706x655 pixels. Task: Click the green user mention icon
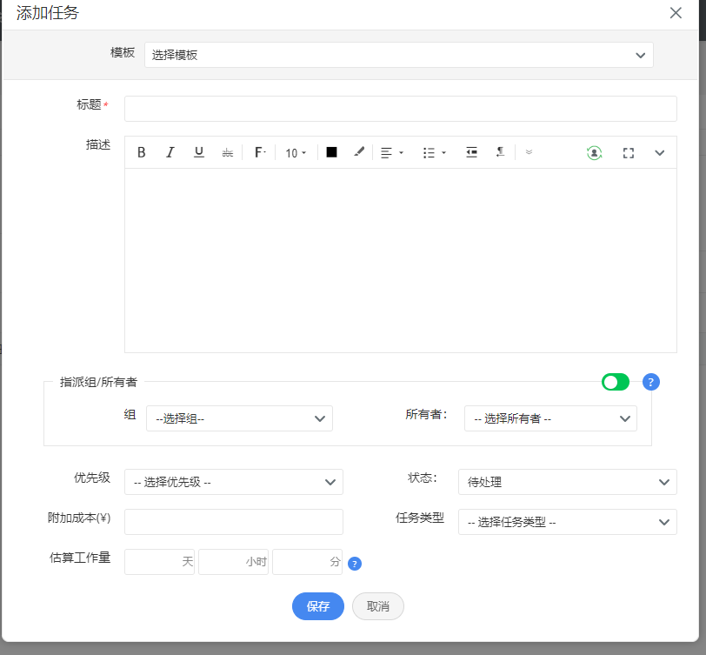pos(594,152)
